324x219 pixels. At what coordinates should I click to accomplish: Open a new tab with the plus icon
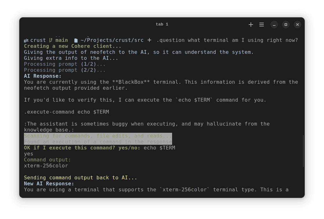251,25
